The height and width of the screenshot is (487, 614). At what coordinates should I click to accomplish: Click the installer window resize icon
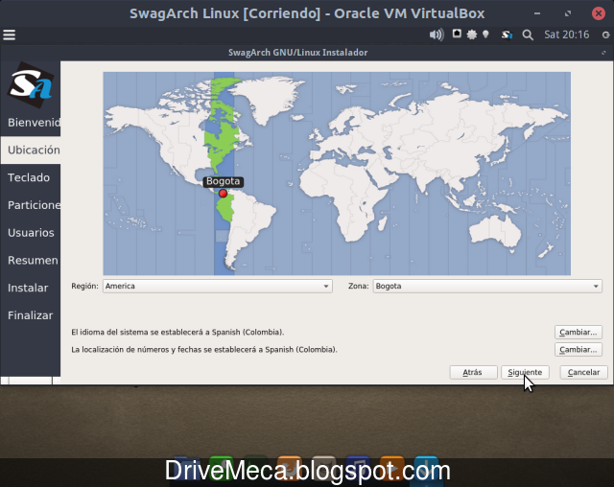click(x=603, y=53)
